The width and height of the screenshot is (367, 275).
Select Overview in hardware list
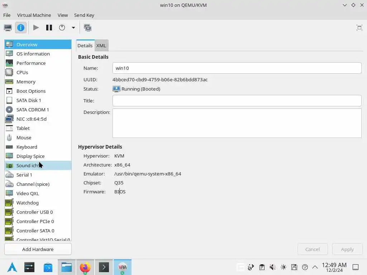coord(38,44)
